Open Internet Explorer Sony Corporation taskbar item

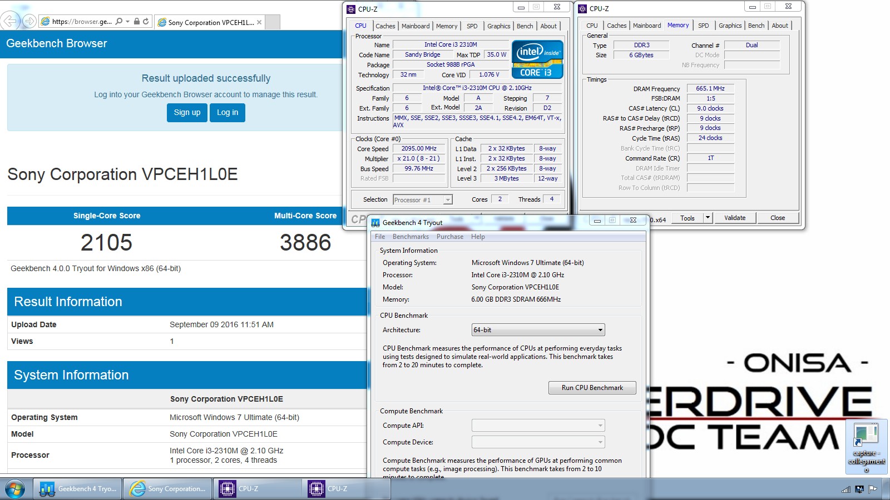(167, 489)
